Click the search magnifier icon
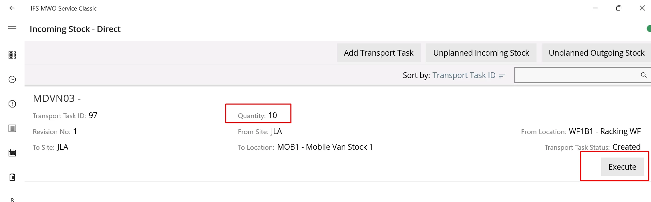 644,75
